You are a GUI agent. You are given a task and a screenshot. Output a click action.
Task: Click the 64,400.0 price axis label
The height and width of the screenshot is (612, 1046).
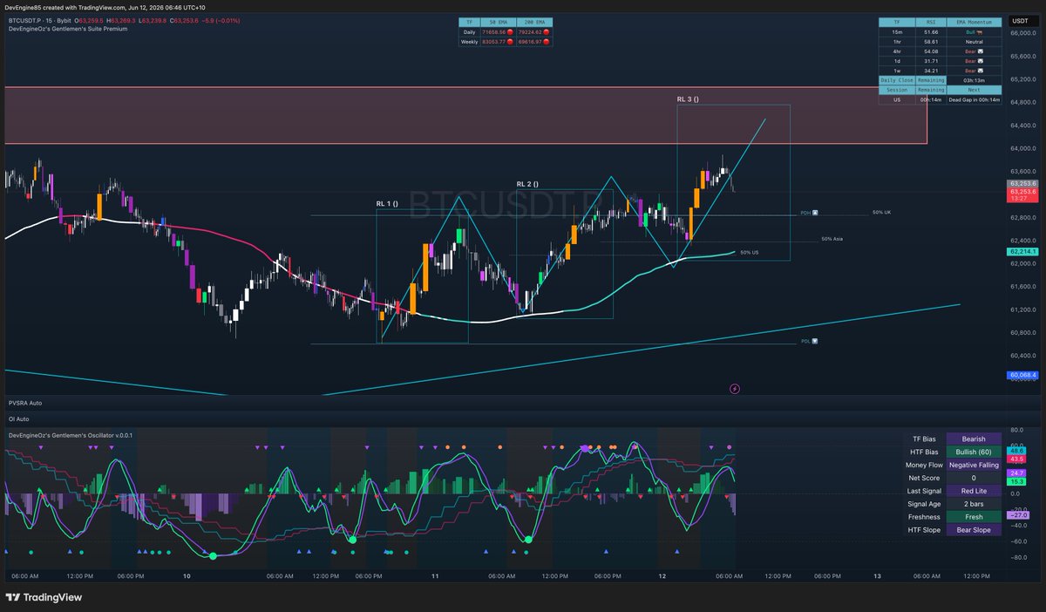[1022, 125]
